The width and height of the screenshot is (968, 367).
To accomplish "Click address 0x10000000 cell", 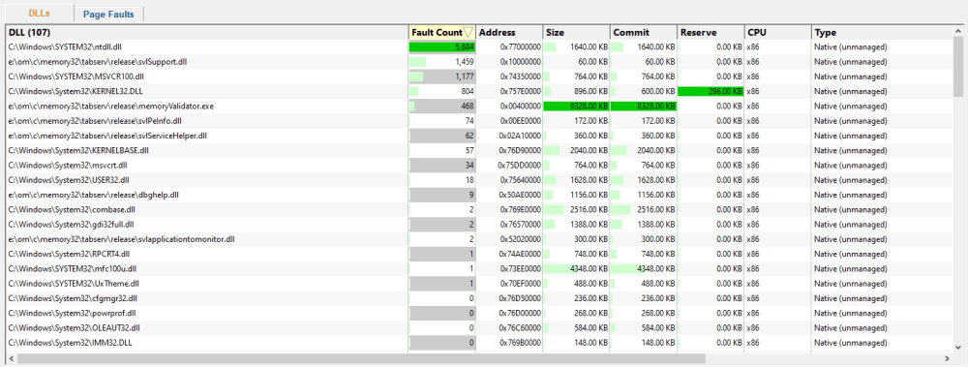I will tap(509, 62).
